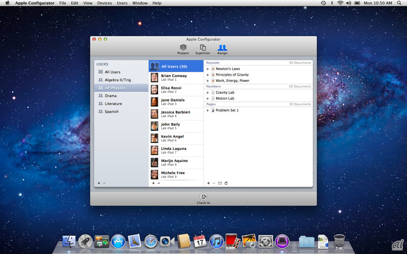The height and width of the screenshot is (254, 407).
Task: Click the refresh icon below documents list
Action: 226,183
